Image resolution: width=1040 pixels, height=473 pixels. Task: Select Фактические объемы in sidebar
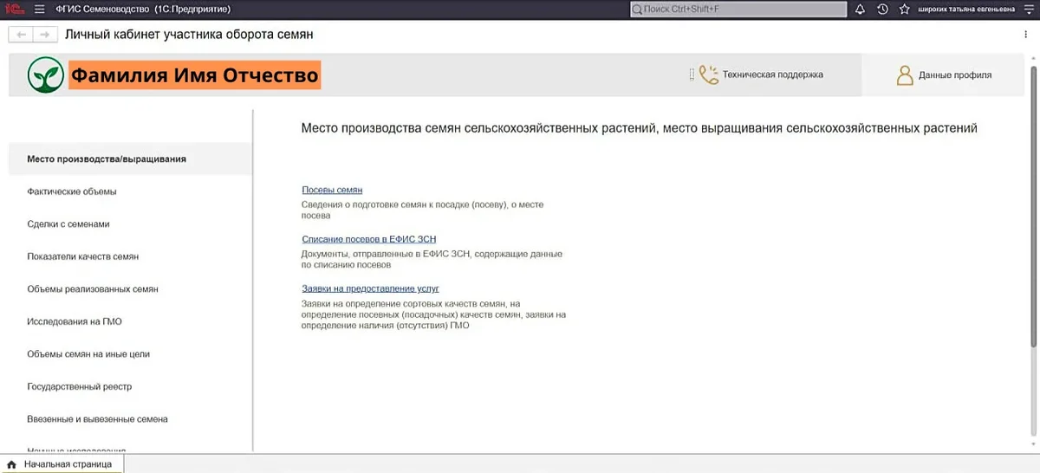tap(72, 191)
